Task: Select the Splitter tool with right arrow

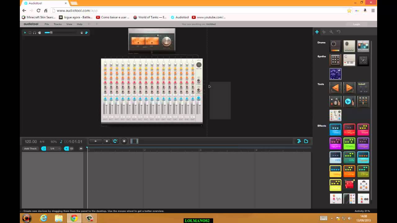Action: 349,88
